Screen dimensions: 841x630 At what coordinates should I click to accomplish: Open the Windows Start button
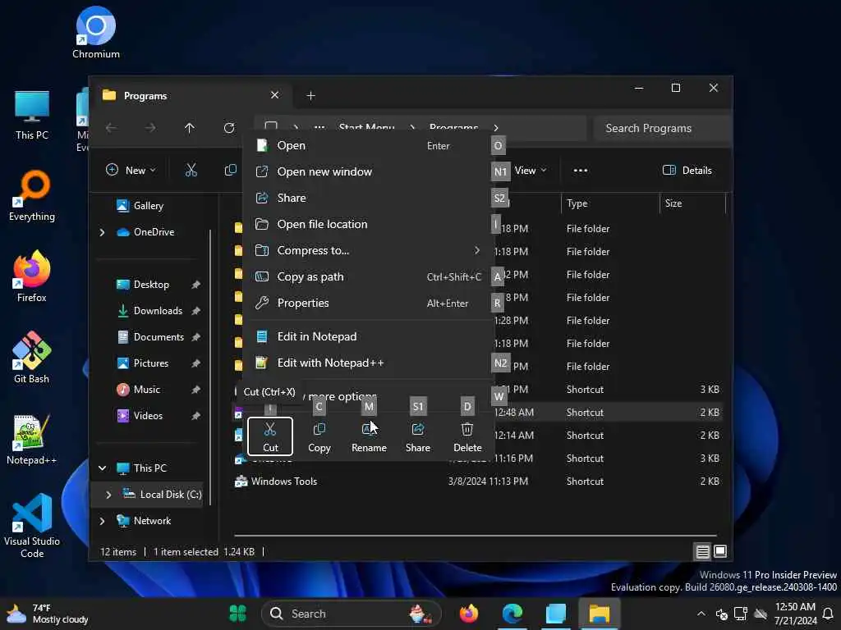237,614
